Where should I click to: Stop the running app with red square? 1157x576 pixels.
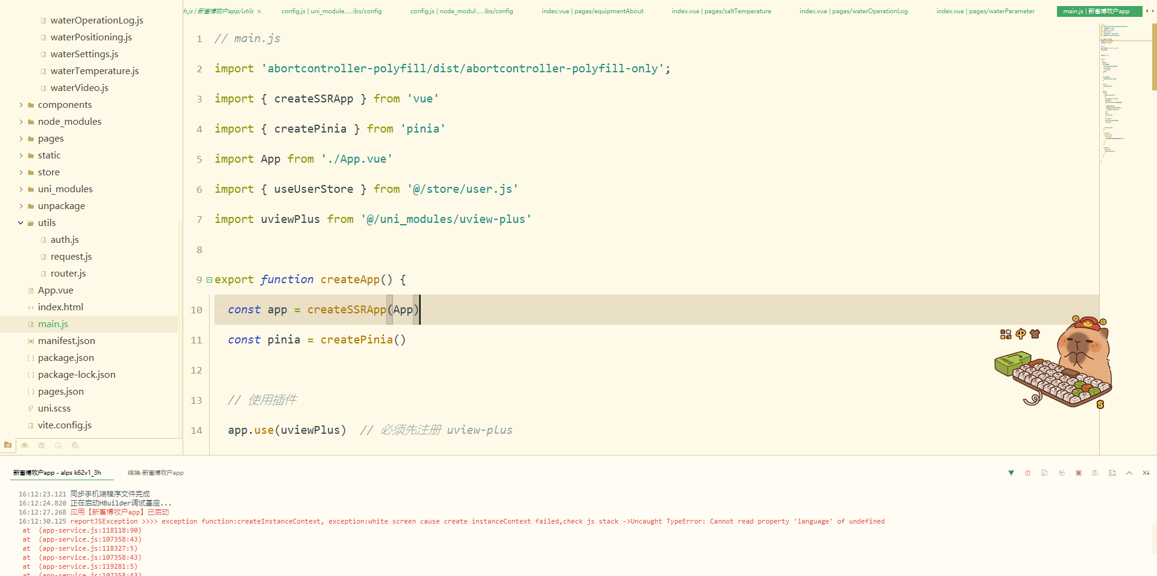[x=1079, y=473]
